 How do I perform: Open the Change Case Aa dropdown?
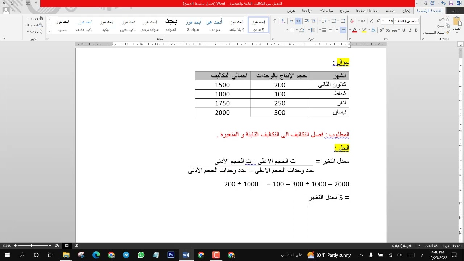(359, 21)
